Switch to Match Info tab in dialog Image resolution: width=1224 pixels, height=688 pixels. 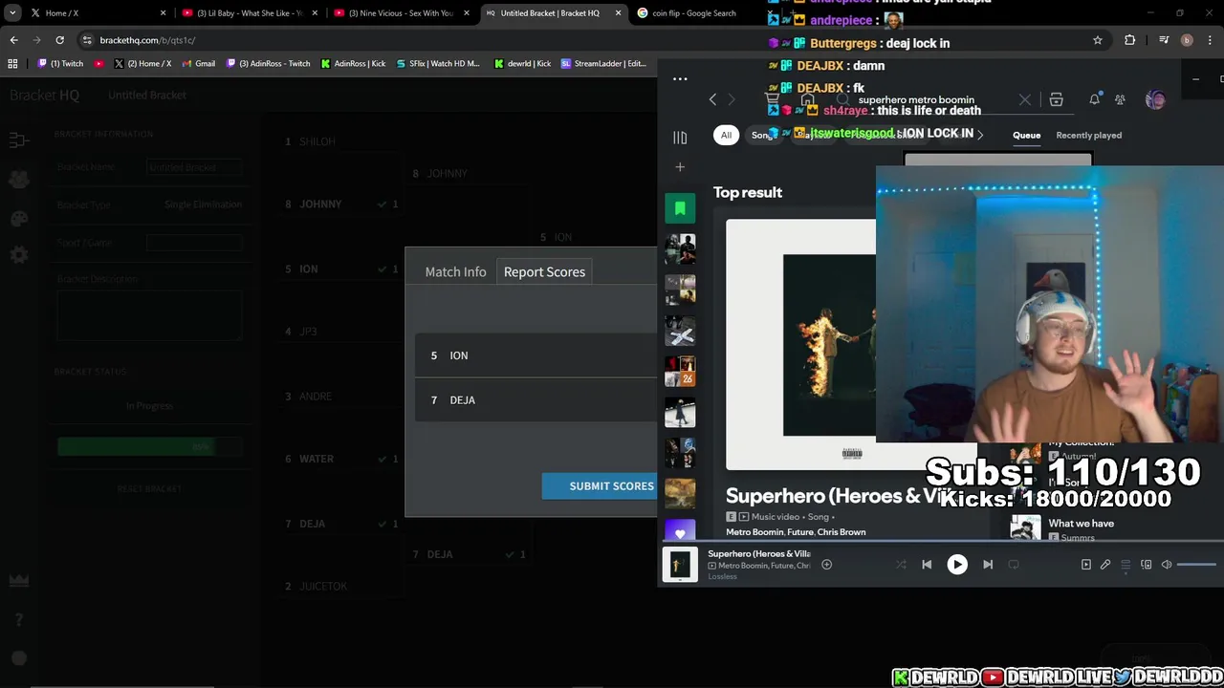(x=455, y=271)
